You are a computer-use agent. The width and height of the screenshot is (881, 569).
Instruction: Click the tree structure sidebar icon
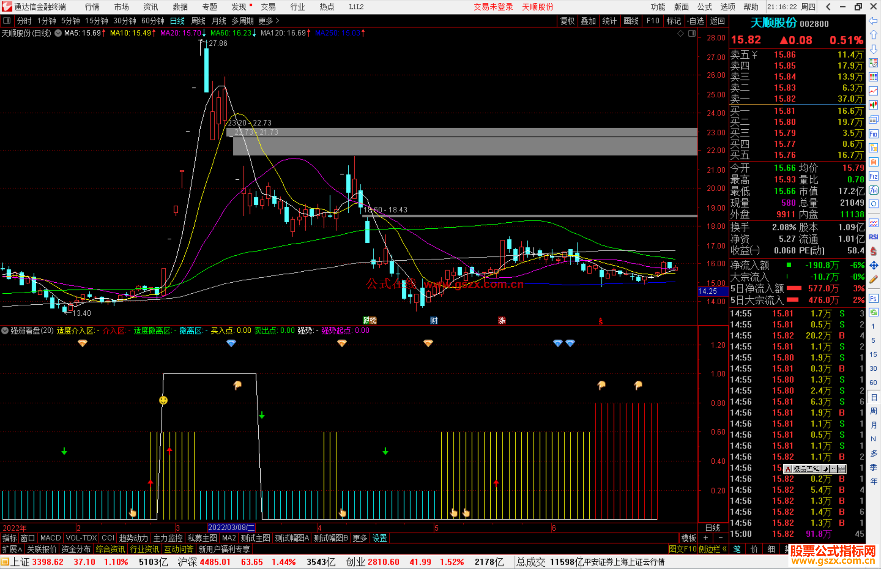tap(873, 148)
